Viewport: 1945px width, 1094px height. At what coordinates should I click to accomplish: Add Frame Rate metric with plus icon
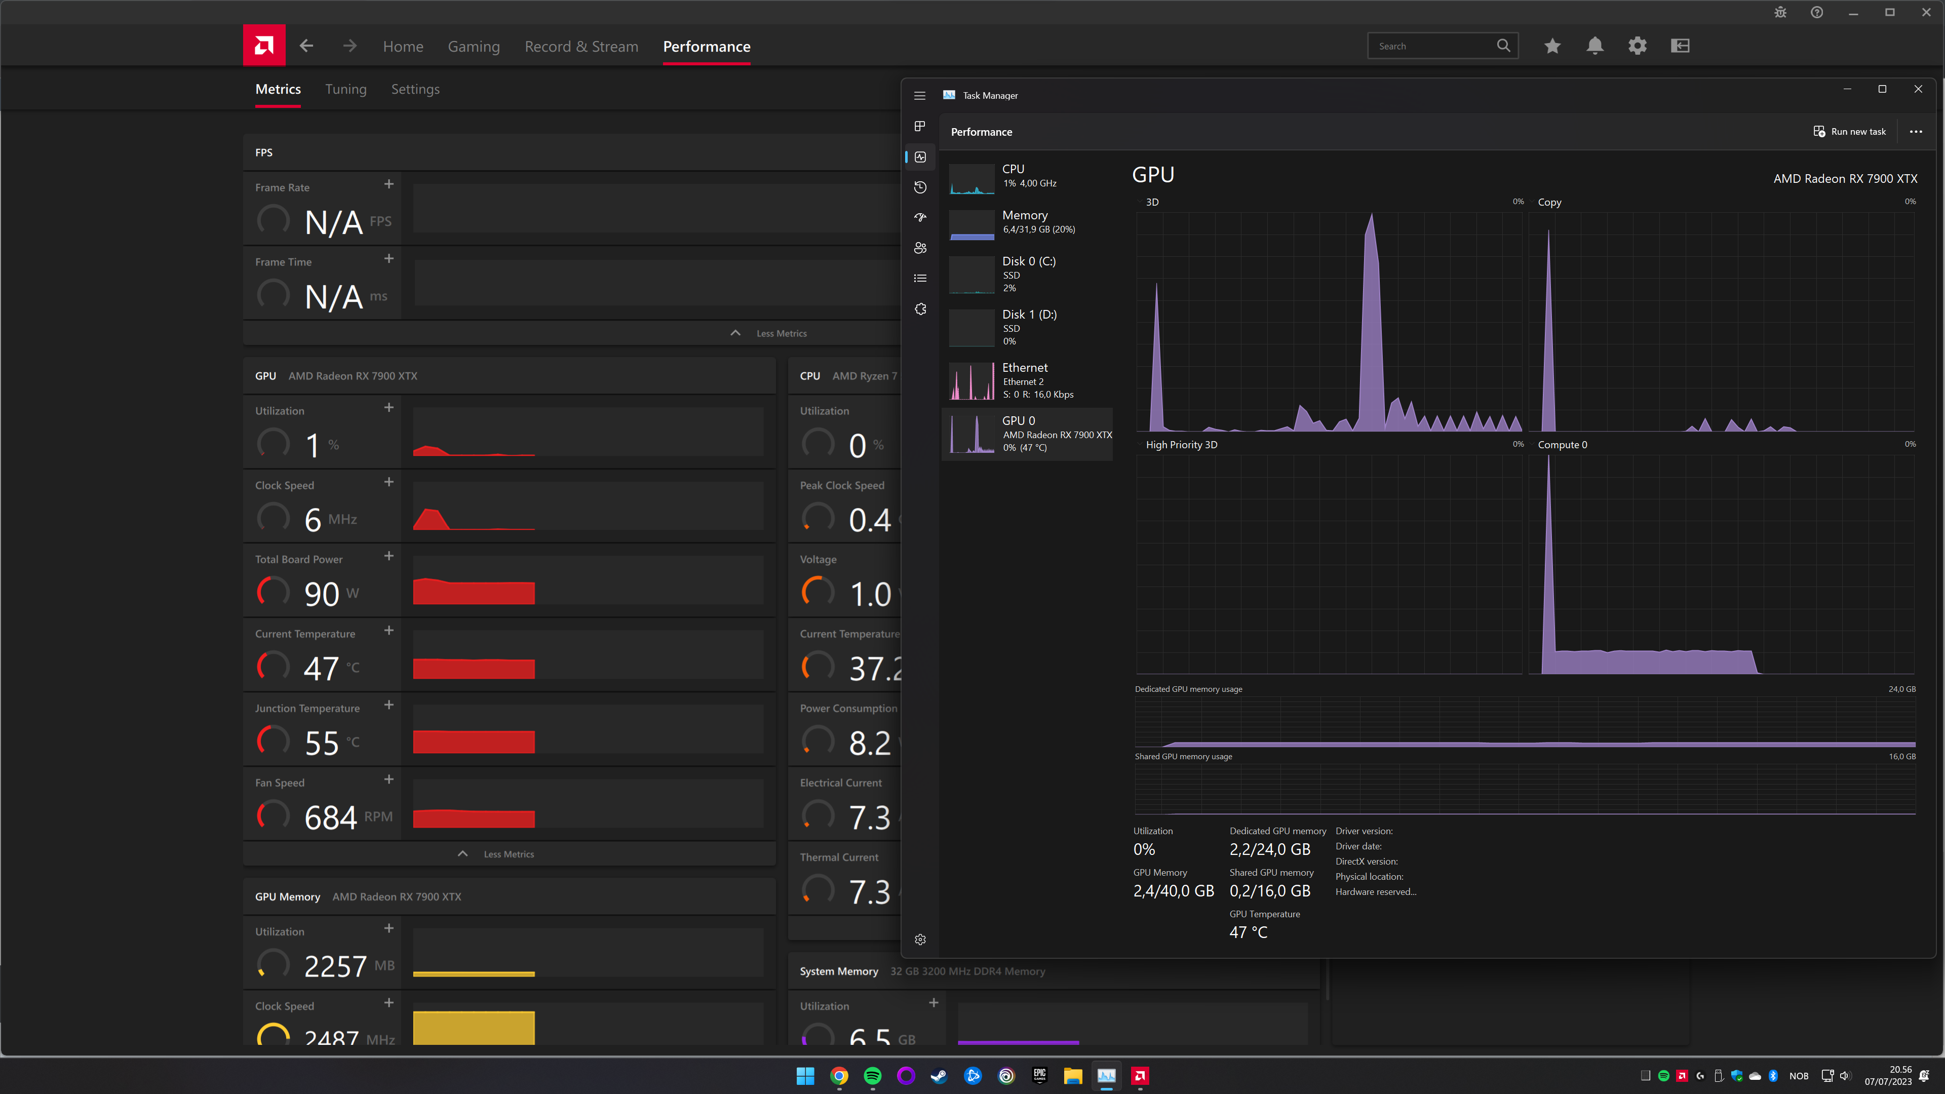point(389,184)
